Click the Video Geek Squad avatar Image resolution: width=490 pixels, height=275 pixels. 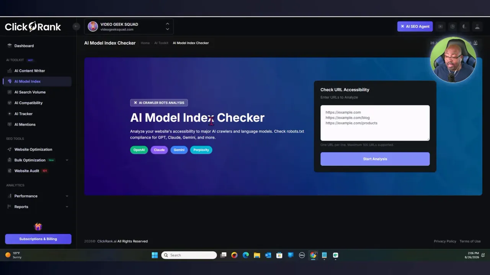coord(93,26)
